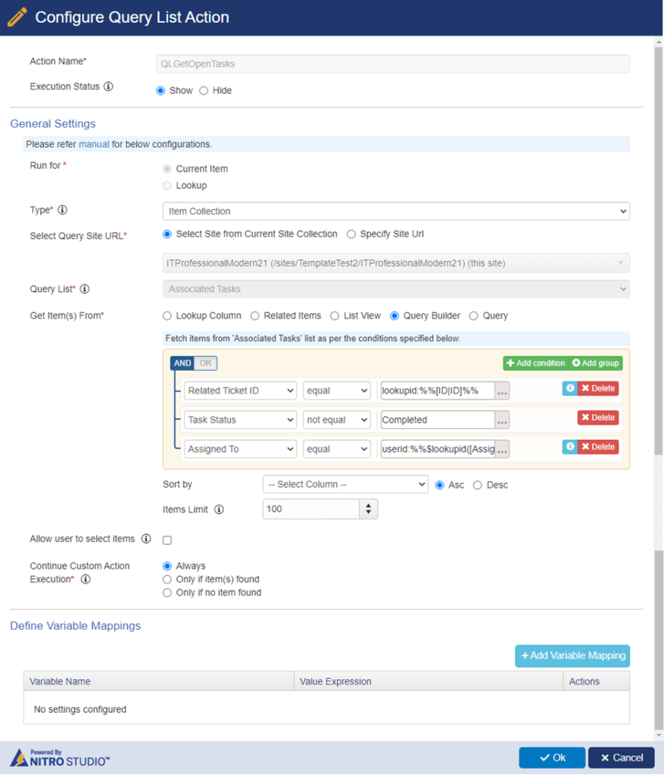The height and width of the screenshot is (775, 664).
Task: Choose List View for Get Items From
Action: pos(335,316)
